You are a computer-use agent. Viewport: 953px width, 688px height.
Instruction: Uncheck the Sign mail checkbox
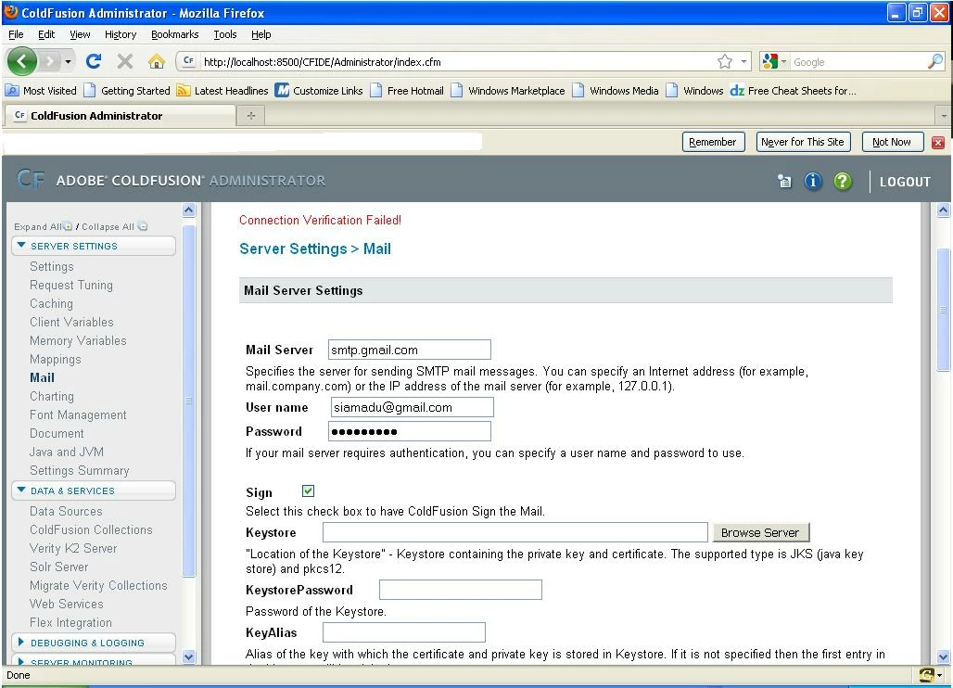tap(308, 491)
